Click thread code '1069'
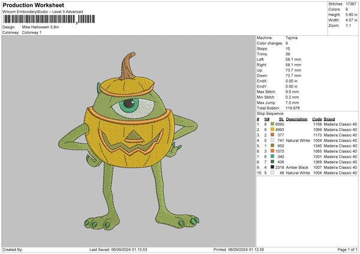 click(317, 130)
